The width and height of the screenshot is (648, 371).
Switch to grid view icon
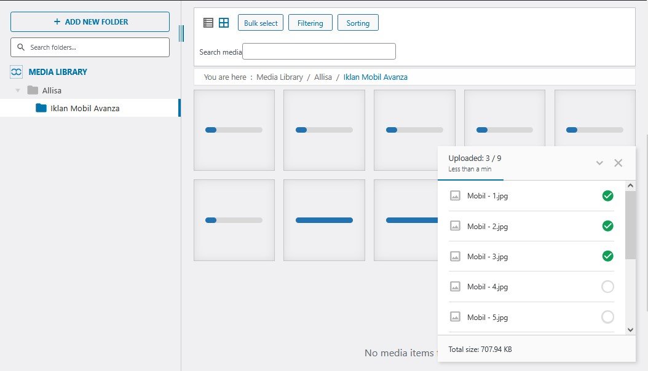click(x=224, y=23)
